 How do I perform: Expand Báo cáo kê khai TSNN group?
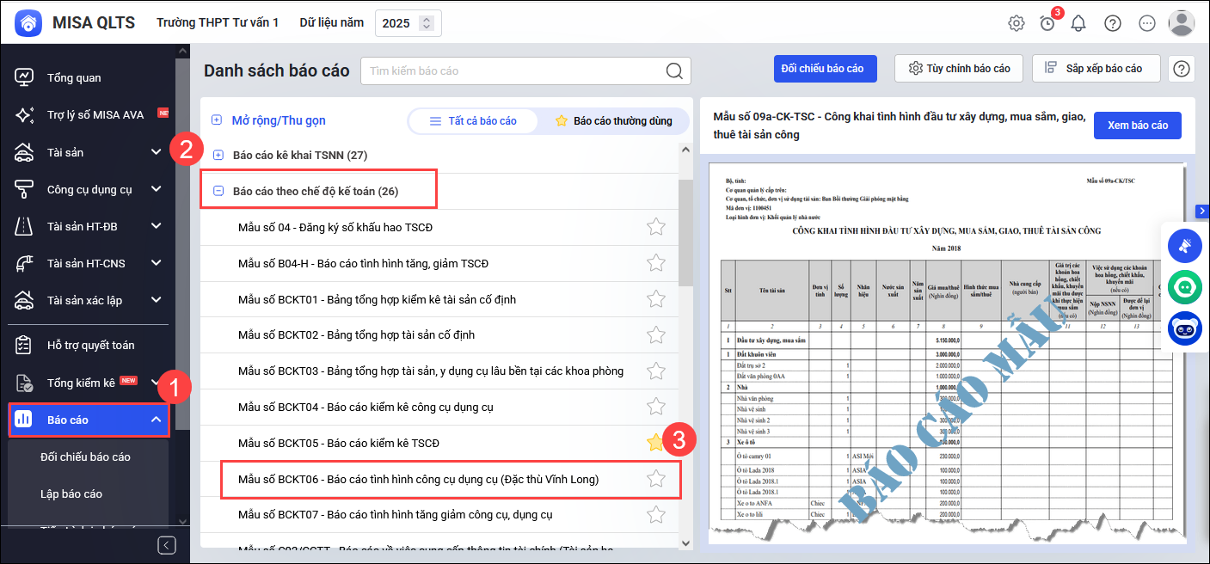coord(218,156)
